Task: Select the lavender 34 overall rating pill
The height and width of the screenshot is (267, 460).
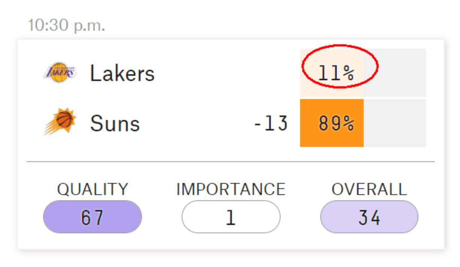Action: pos(369,217)
